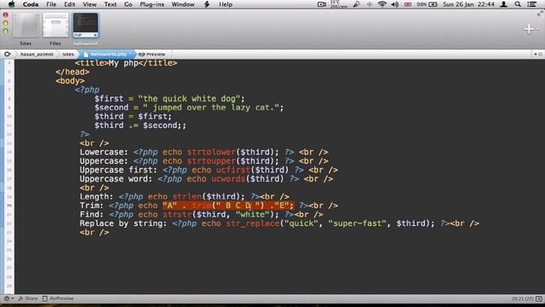Open the Coda application menu

(x=31, y=4)
